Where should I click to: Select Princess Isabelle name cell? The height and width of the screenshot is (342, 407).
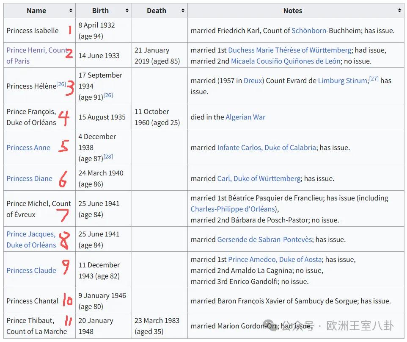39,30
